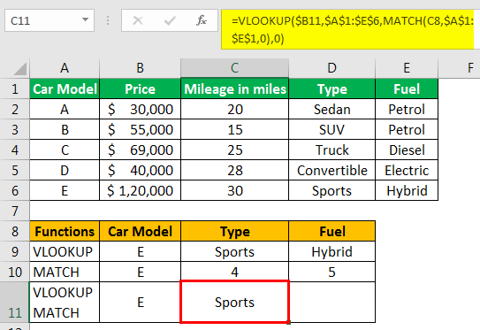Click the Sports cell in row 9

[x=235, y=251]
